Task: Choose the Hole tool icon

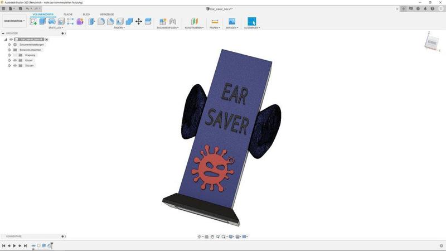Action: [x=61, y=21]
